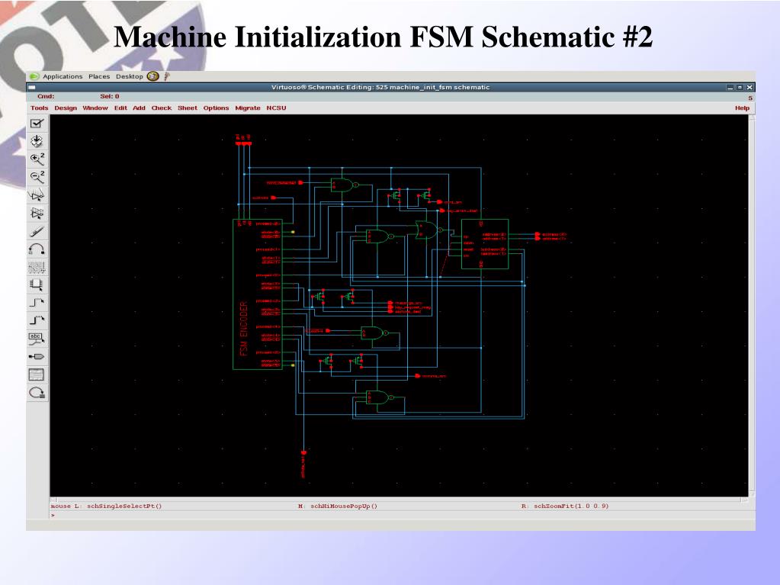
Task: Select the Delete tool icon
Action: click(37, 231)
